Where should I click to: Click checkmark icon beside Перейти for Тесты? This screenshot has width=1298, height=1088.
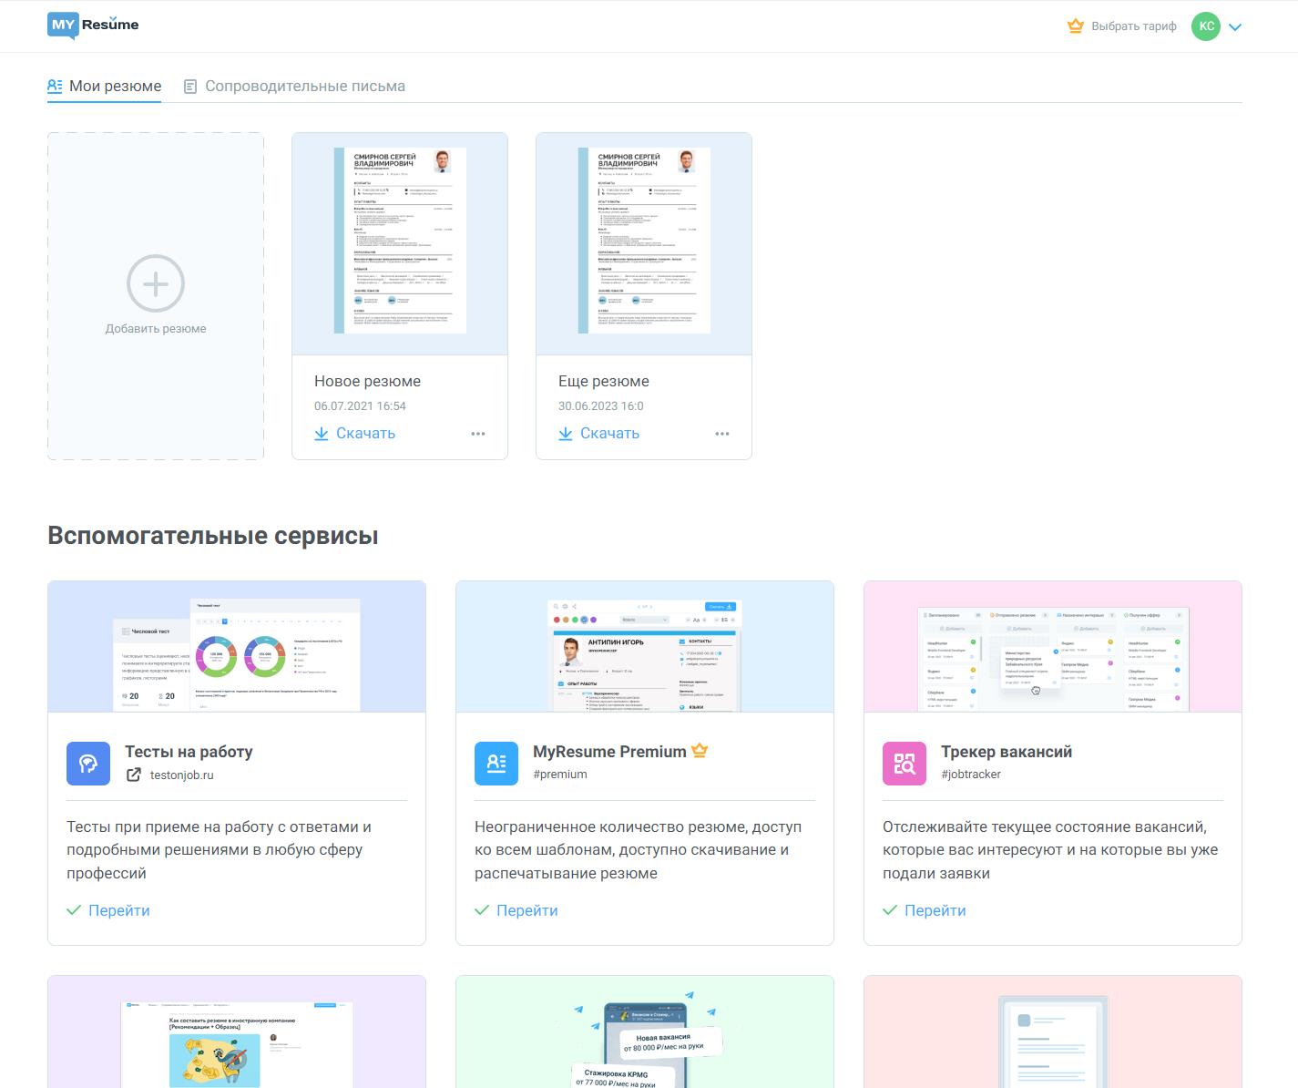coord(74,910)
